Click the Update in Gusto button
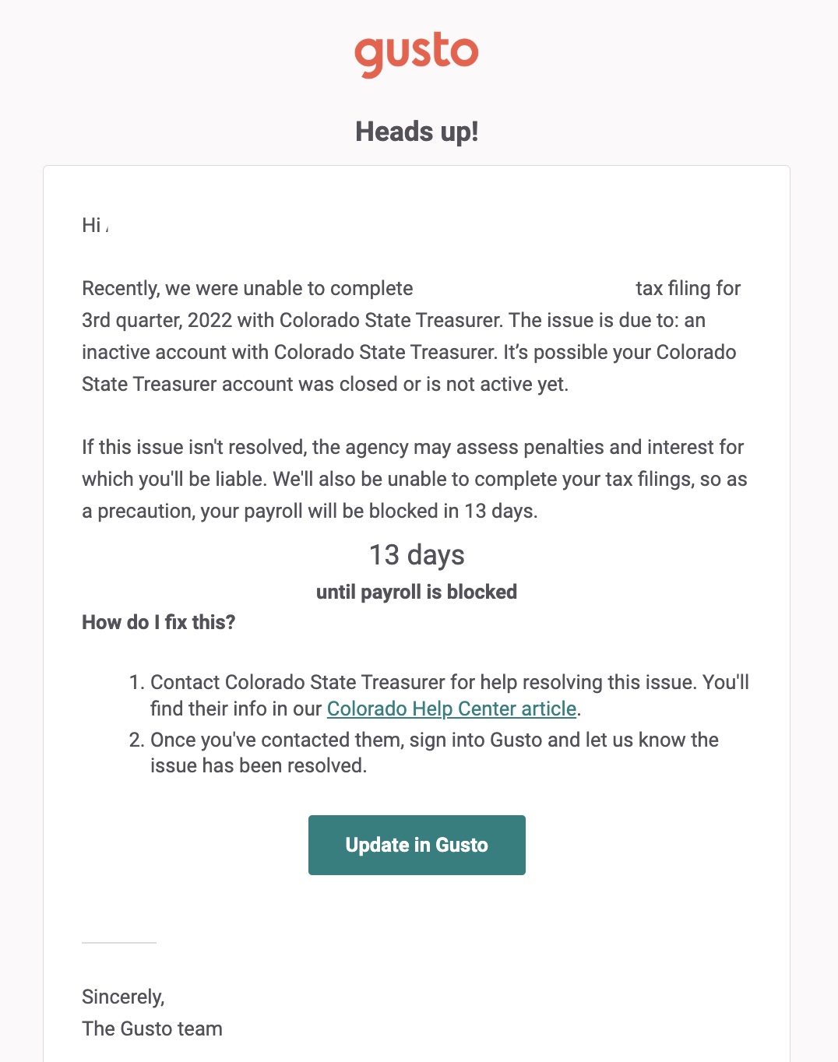The image size is (838, 1062). click(417, 845)
